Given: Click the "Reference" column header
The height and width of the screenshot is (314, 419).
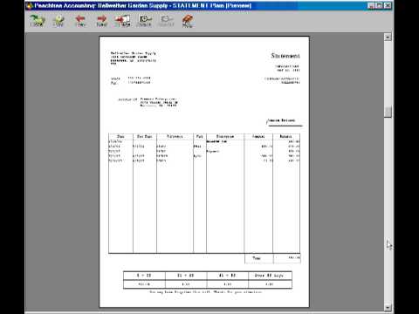Looking at the screenshot, I should pos(175,136).
